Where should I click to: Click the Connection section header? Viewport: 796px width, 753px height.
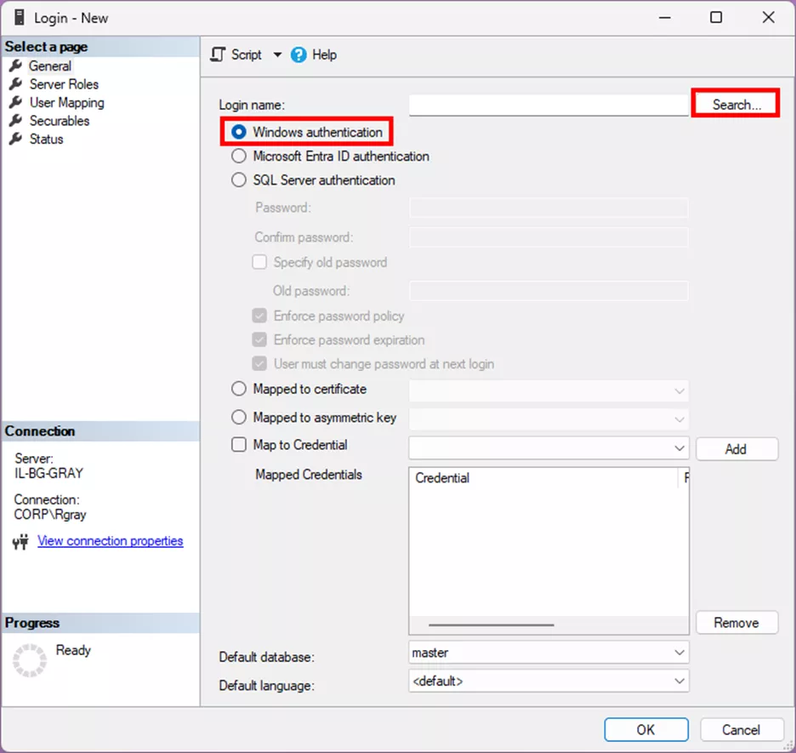tap(100, 431)
